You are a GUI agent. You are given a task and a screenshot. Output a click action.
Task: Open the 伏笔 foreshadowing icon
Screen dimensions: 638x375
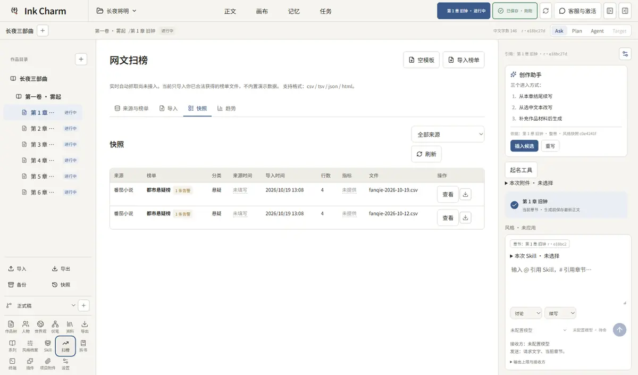pos(55,327)
